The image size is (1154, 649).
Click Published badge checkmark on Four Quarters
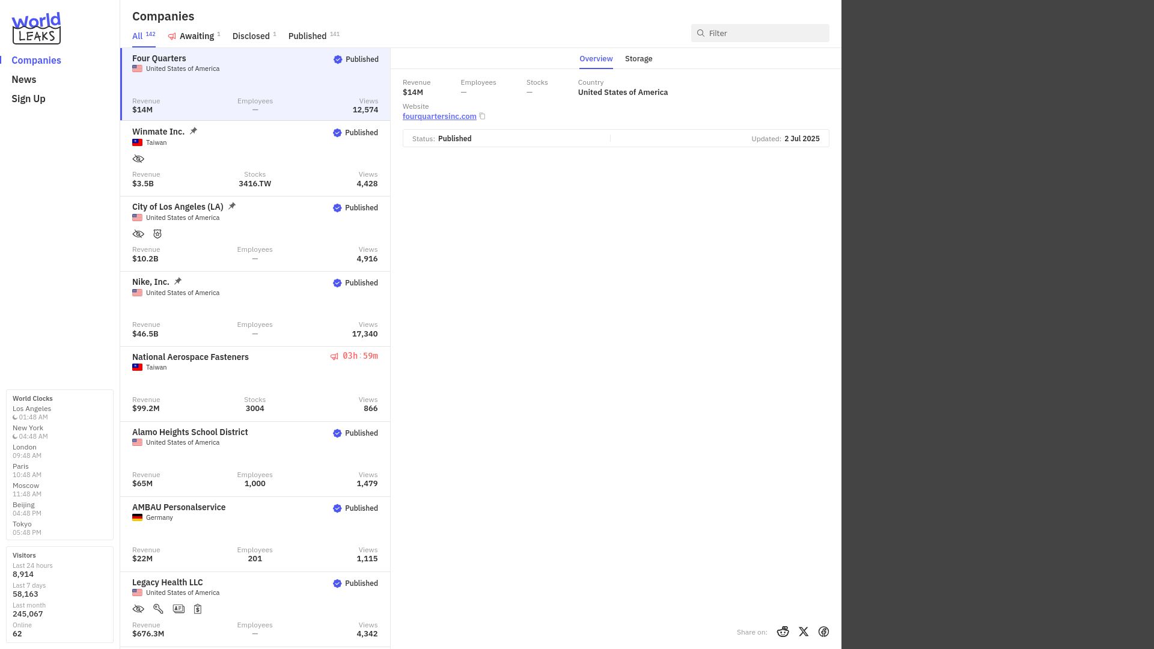[338, 59]
